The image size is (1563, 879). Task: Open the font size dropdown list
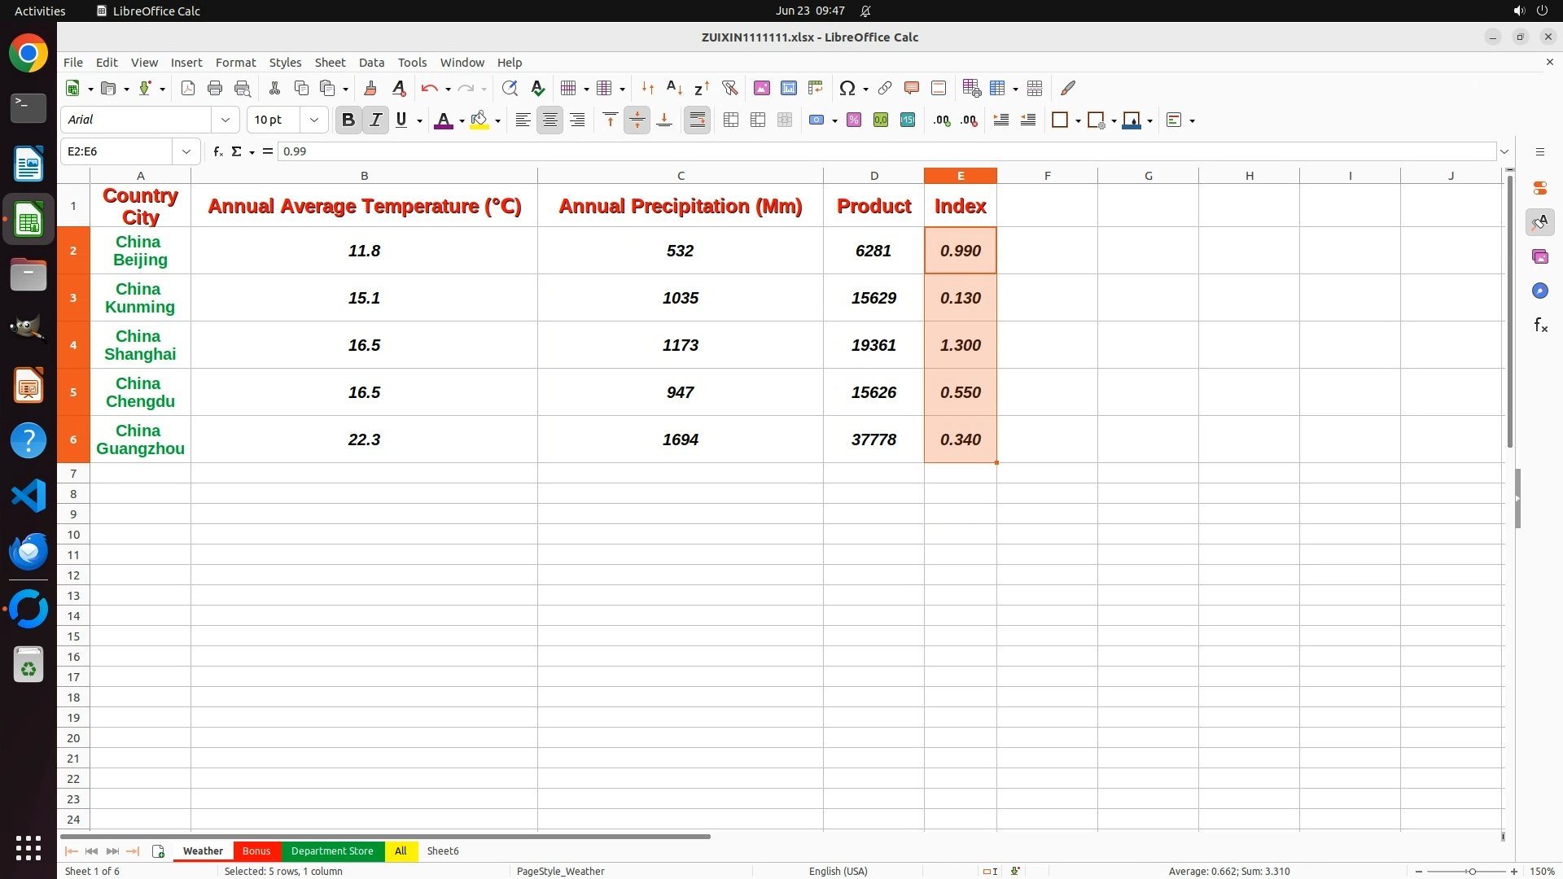314,120
